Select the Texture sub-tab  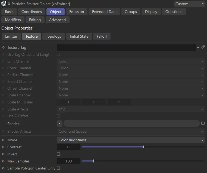32,36
